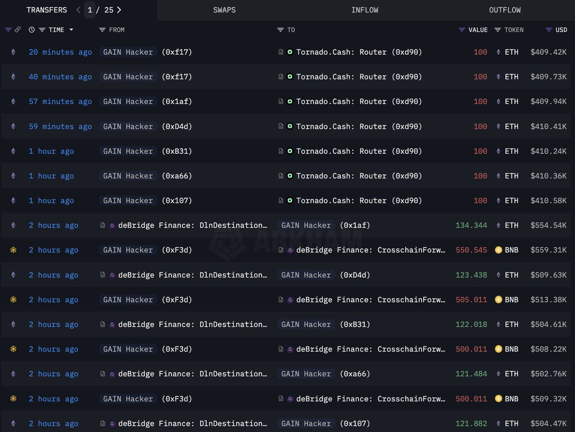Click the contract document icon in first row
575x432 pixels.
tap(281, 52)
